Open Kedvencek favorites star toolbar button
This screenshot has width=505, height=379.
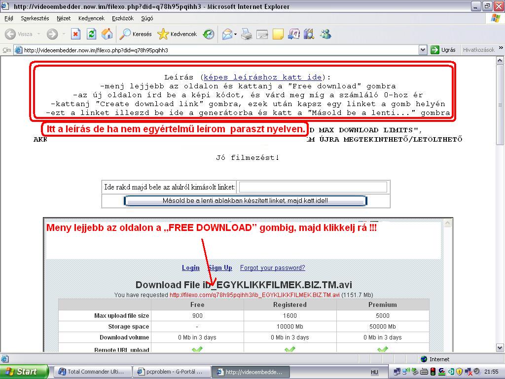177,34
